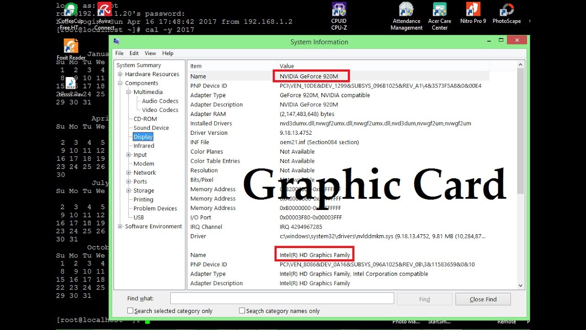Viewport: 586px width, 330px height.
Task: Select Printing tree item
Action: [x=143, y=199]
